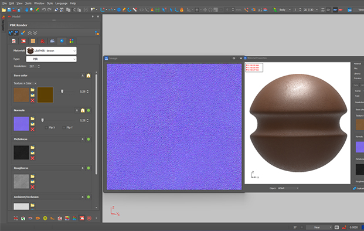Image resolution: width=364 pixels, height=231 pixels.
Task: Expand all sections with the double down arrows
Action: pyautogui.click(x=35, y=33)
